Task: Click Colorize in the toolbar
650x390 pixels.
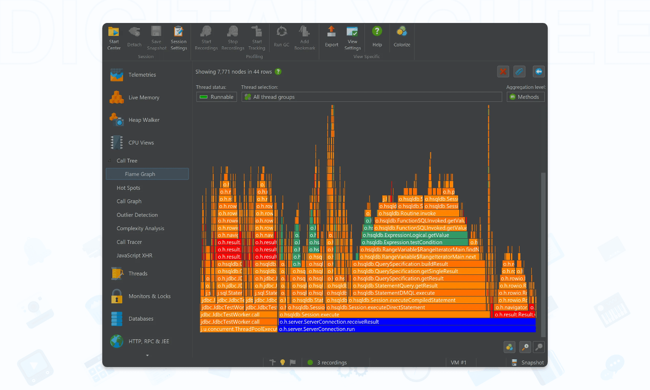Action: pos(402,37)
